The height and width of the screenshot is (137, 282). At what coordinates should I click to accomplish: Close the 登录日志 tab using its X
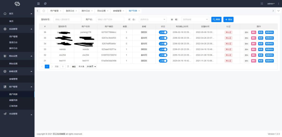tap(76, 11)
